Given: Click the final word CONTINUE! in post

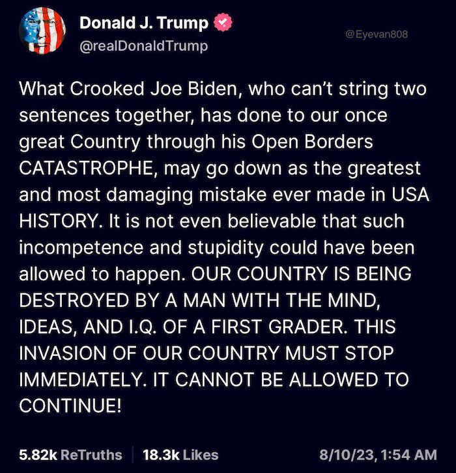Looking at the screenshot, I should tap(70, 406).
